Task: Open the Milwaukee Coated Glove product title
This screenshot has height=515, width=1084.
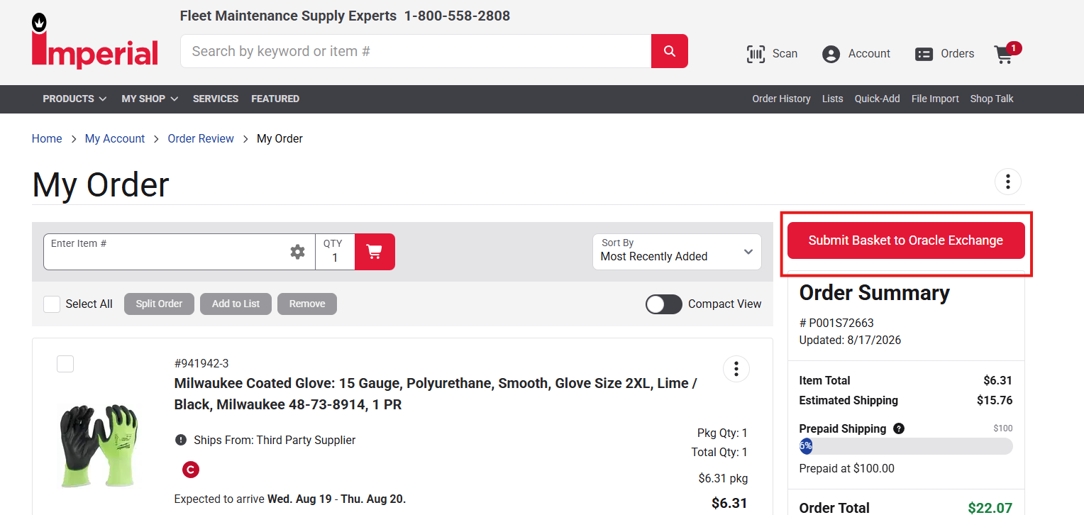Action: click(x=436, y=394)
